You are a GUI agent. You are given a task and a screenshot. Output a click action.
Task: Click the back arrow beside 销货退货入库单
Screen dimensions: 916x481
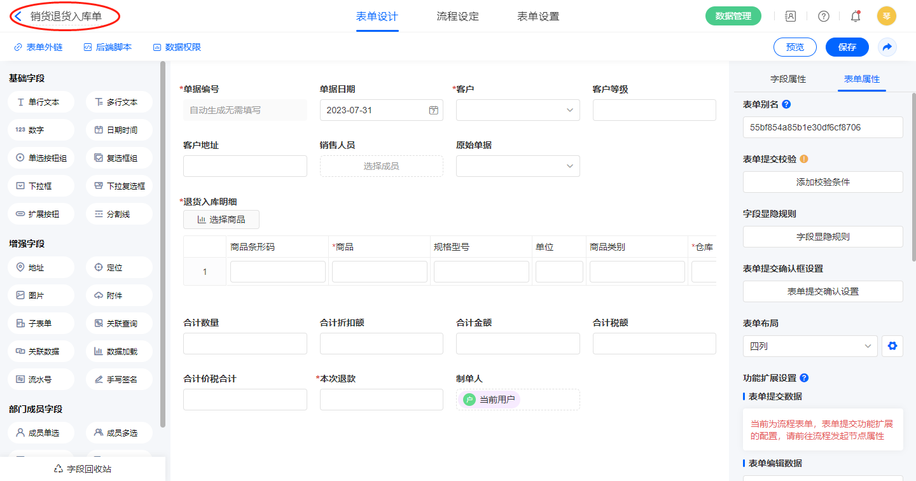coord(18,17)
